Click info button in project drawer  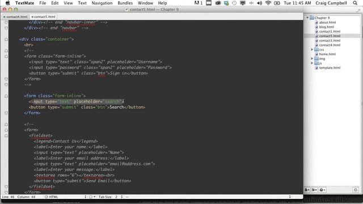tap(356, 190)
